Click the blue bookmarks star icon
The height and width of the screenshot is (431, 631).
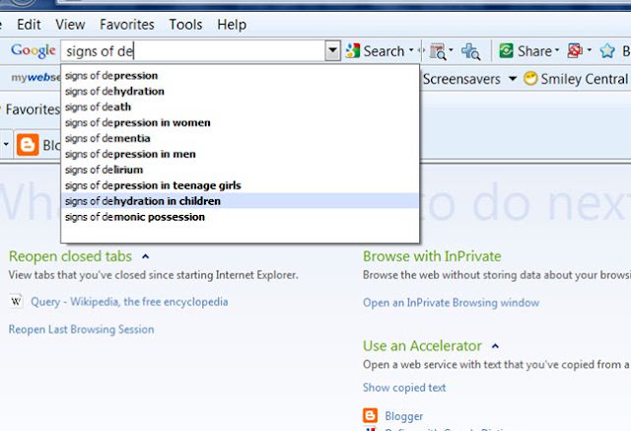607,51
